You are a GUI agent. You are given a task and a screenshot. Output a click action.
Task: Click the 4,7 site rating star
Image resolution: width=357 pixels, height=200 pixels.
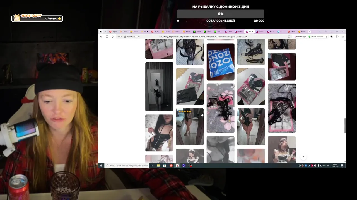click(119, 36)
